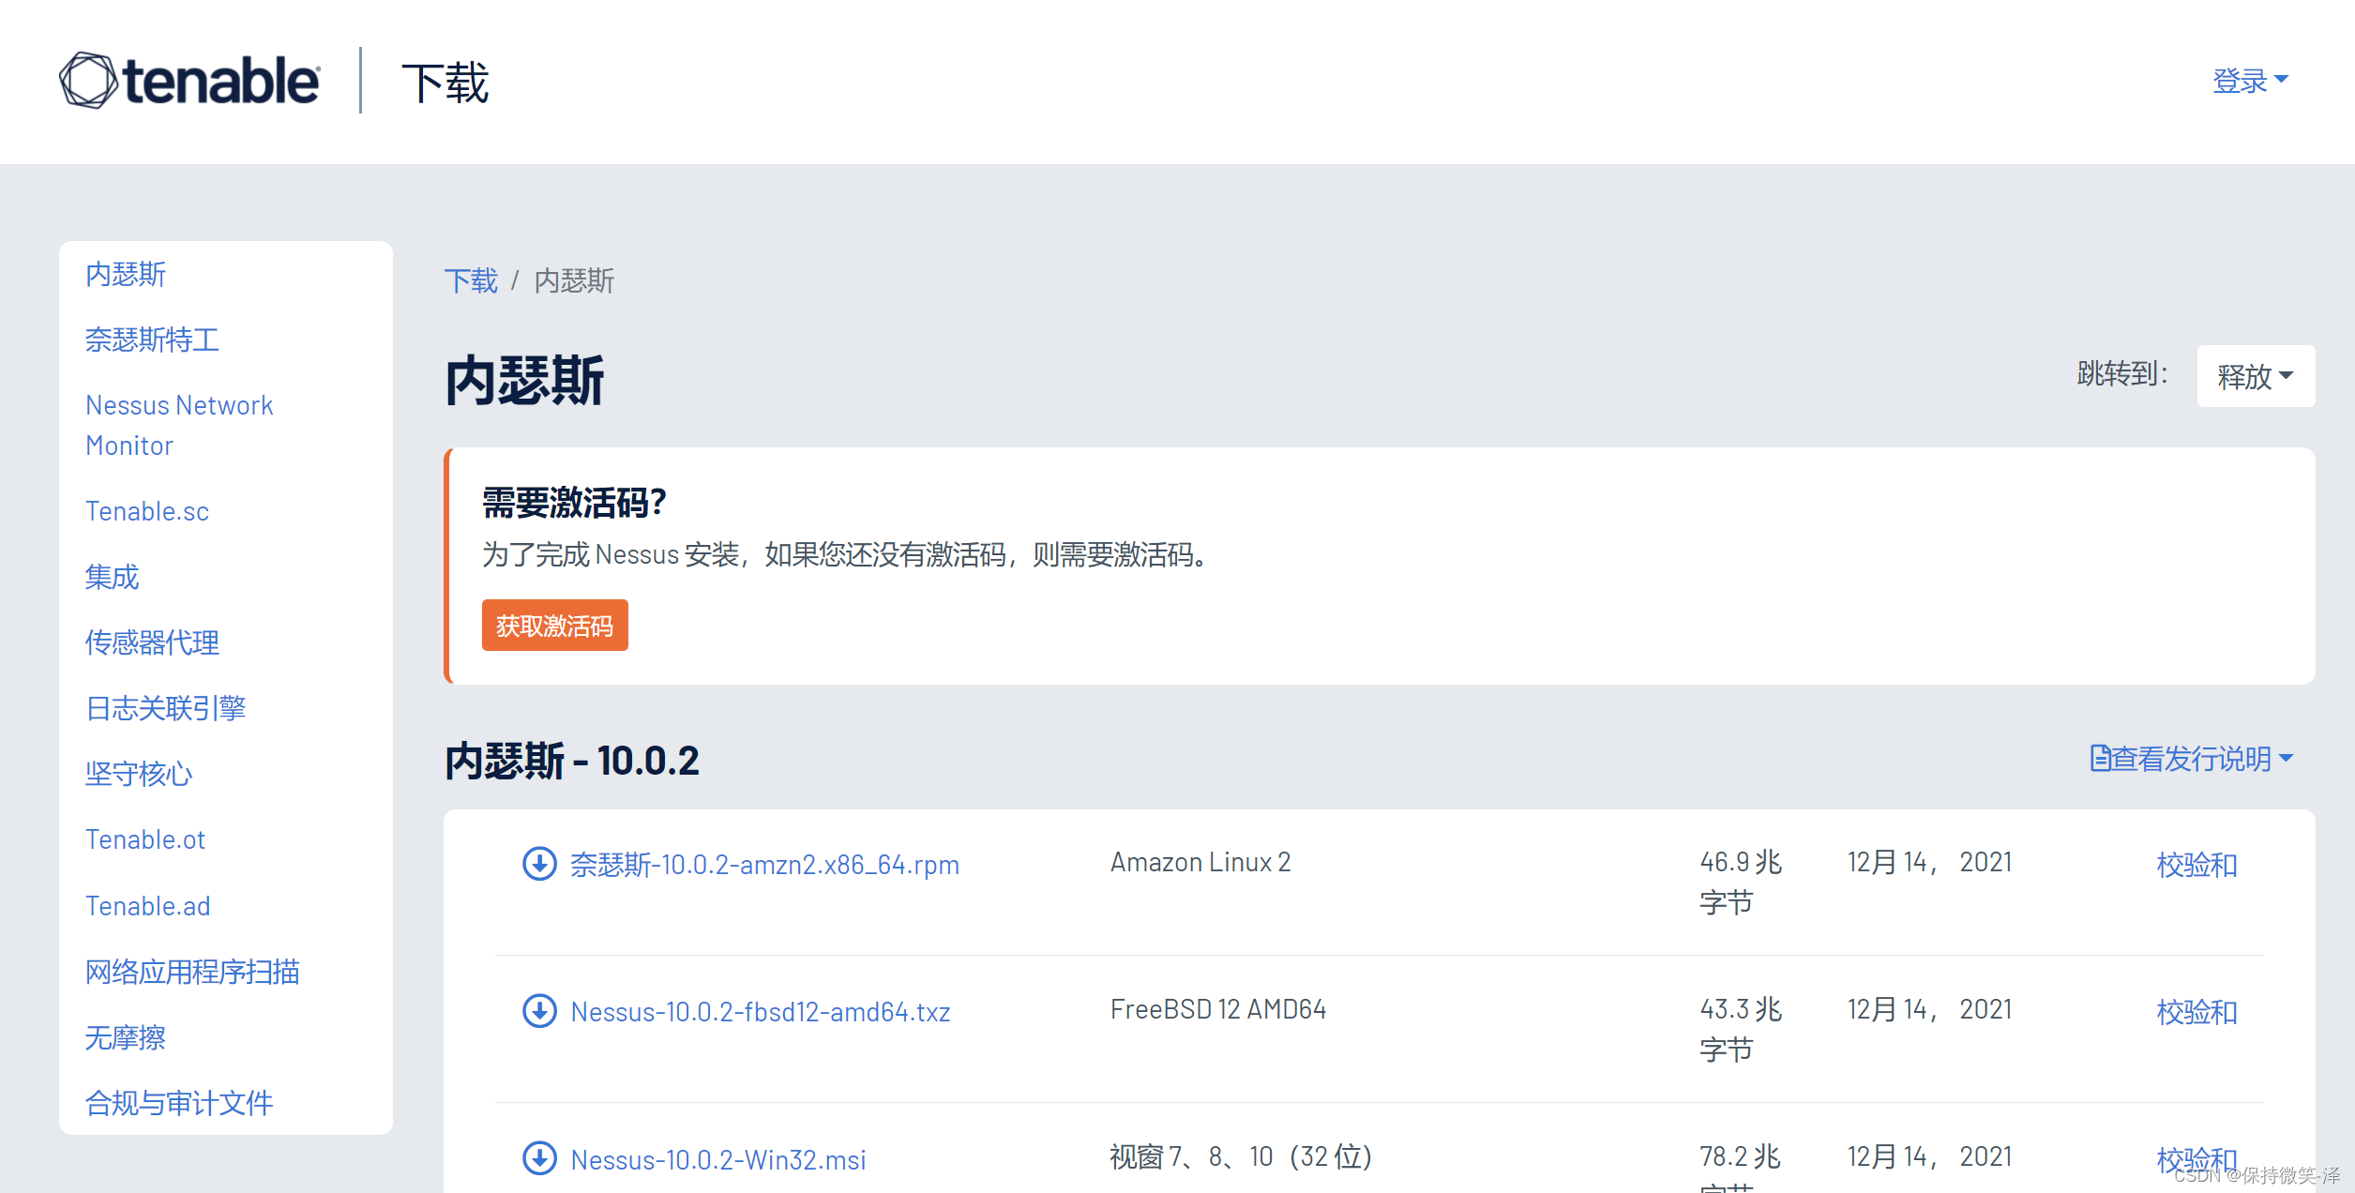Go to 合规与审计文件 in the sidebar
The width and height of the screenshot is (2355, 1193).
pyautogui.click(x=178, y=1103)
